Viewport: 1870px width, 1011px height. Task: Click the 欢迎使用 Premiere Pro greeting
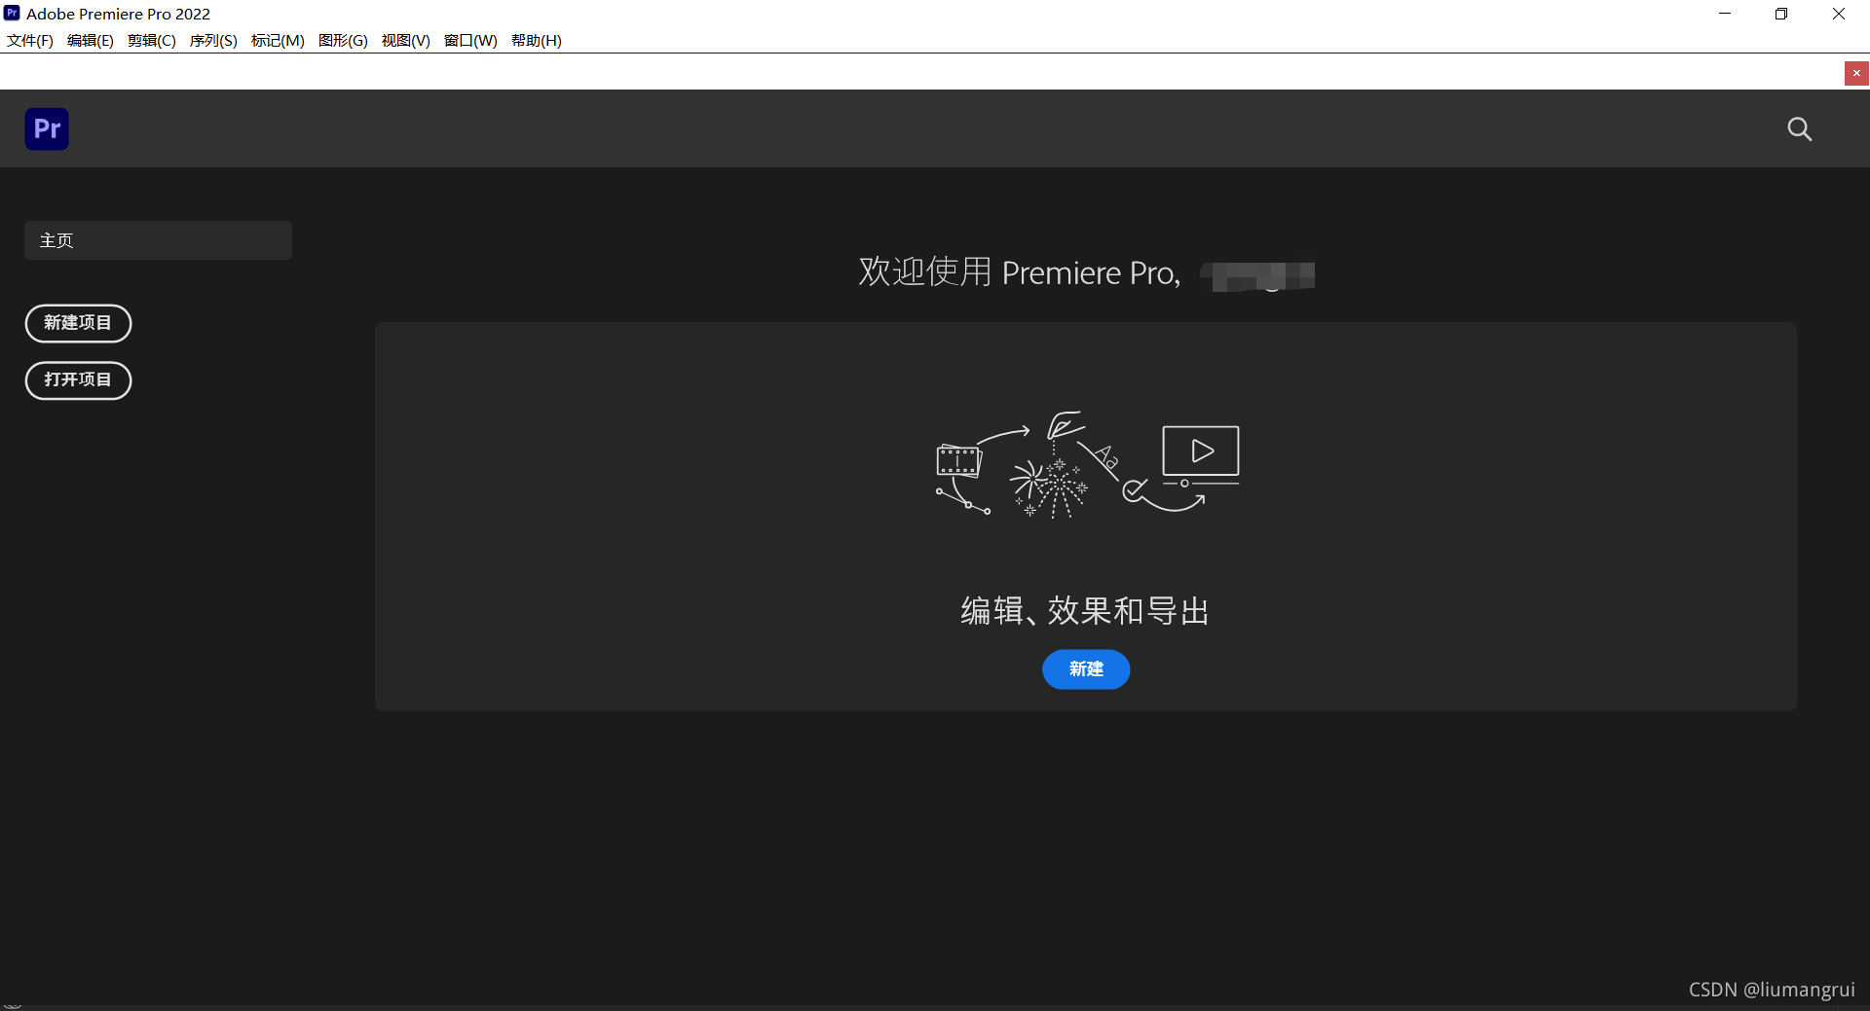click(1020, 272)
